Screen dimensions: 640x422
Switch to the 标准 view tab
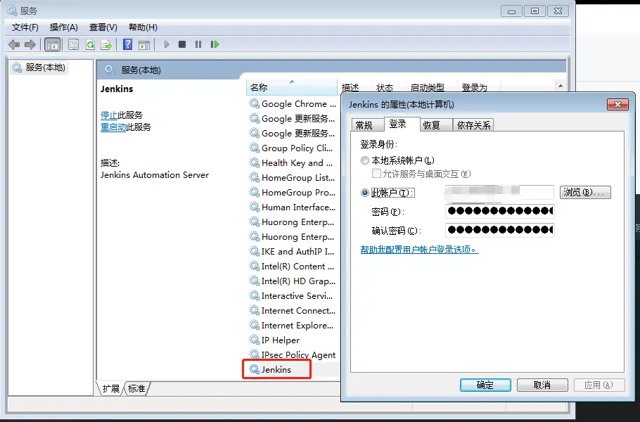click(x=136, y=388)
